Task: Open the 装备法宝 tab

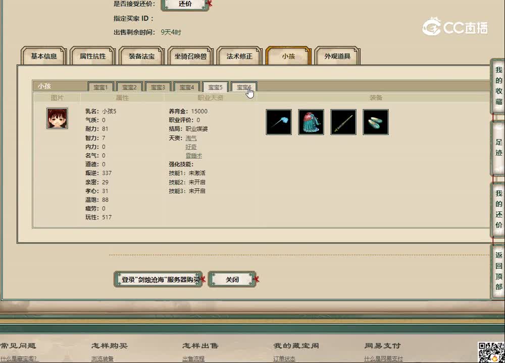Action: [142, 56]
